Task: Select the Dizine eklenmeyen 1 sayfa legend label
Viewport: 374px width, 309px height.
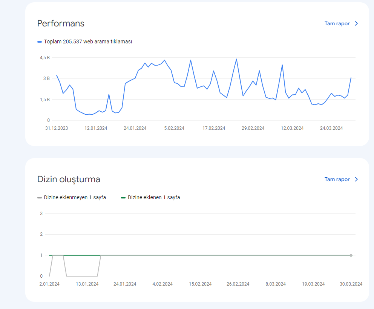Action: click(75, 197)
